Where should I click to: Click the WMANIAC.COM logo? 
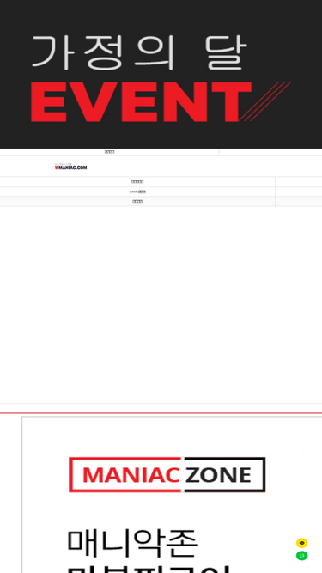point(70,167)
